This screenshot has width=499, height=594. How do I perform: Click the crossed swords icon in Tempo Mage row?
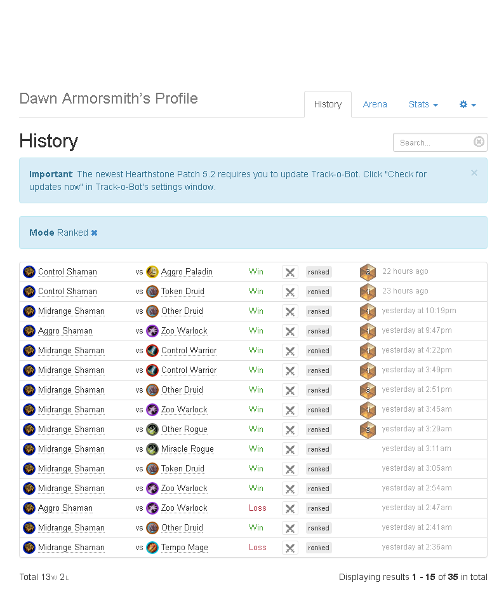pos(290,548)
